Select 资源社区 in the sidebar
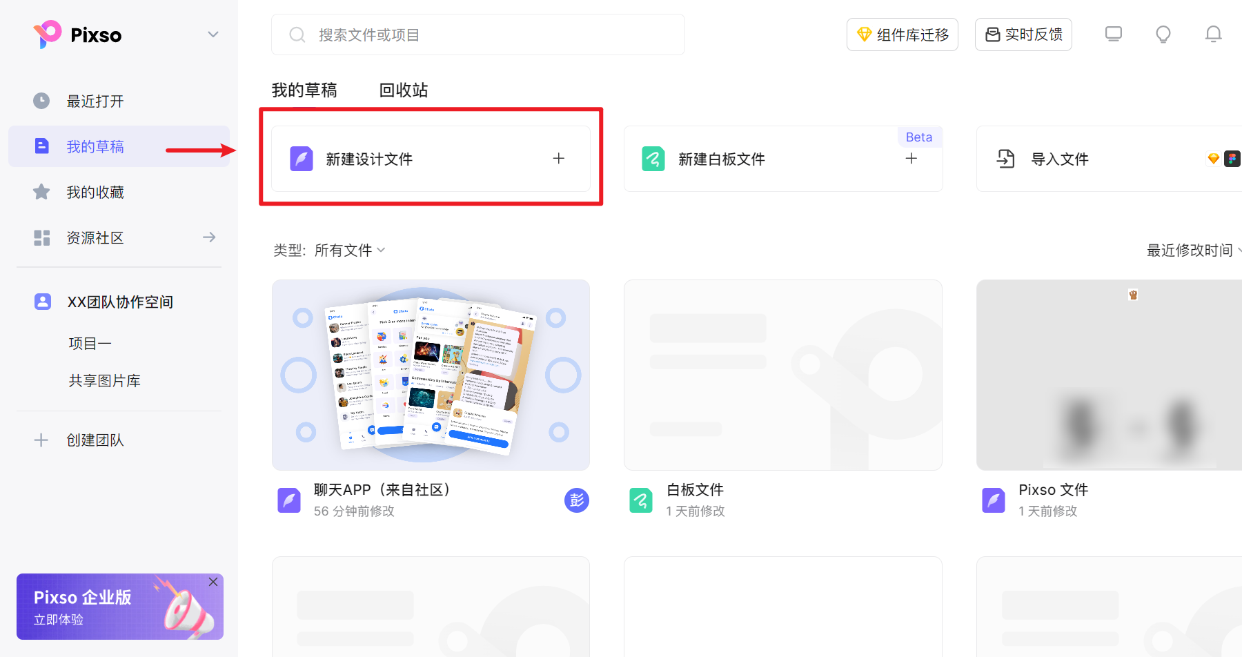The width and height of the screenshot is (1242, 657). [119, 237]
